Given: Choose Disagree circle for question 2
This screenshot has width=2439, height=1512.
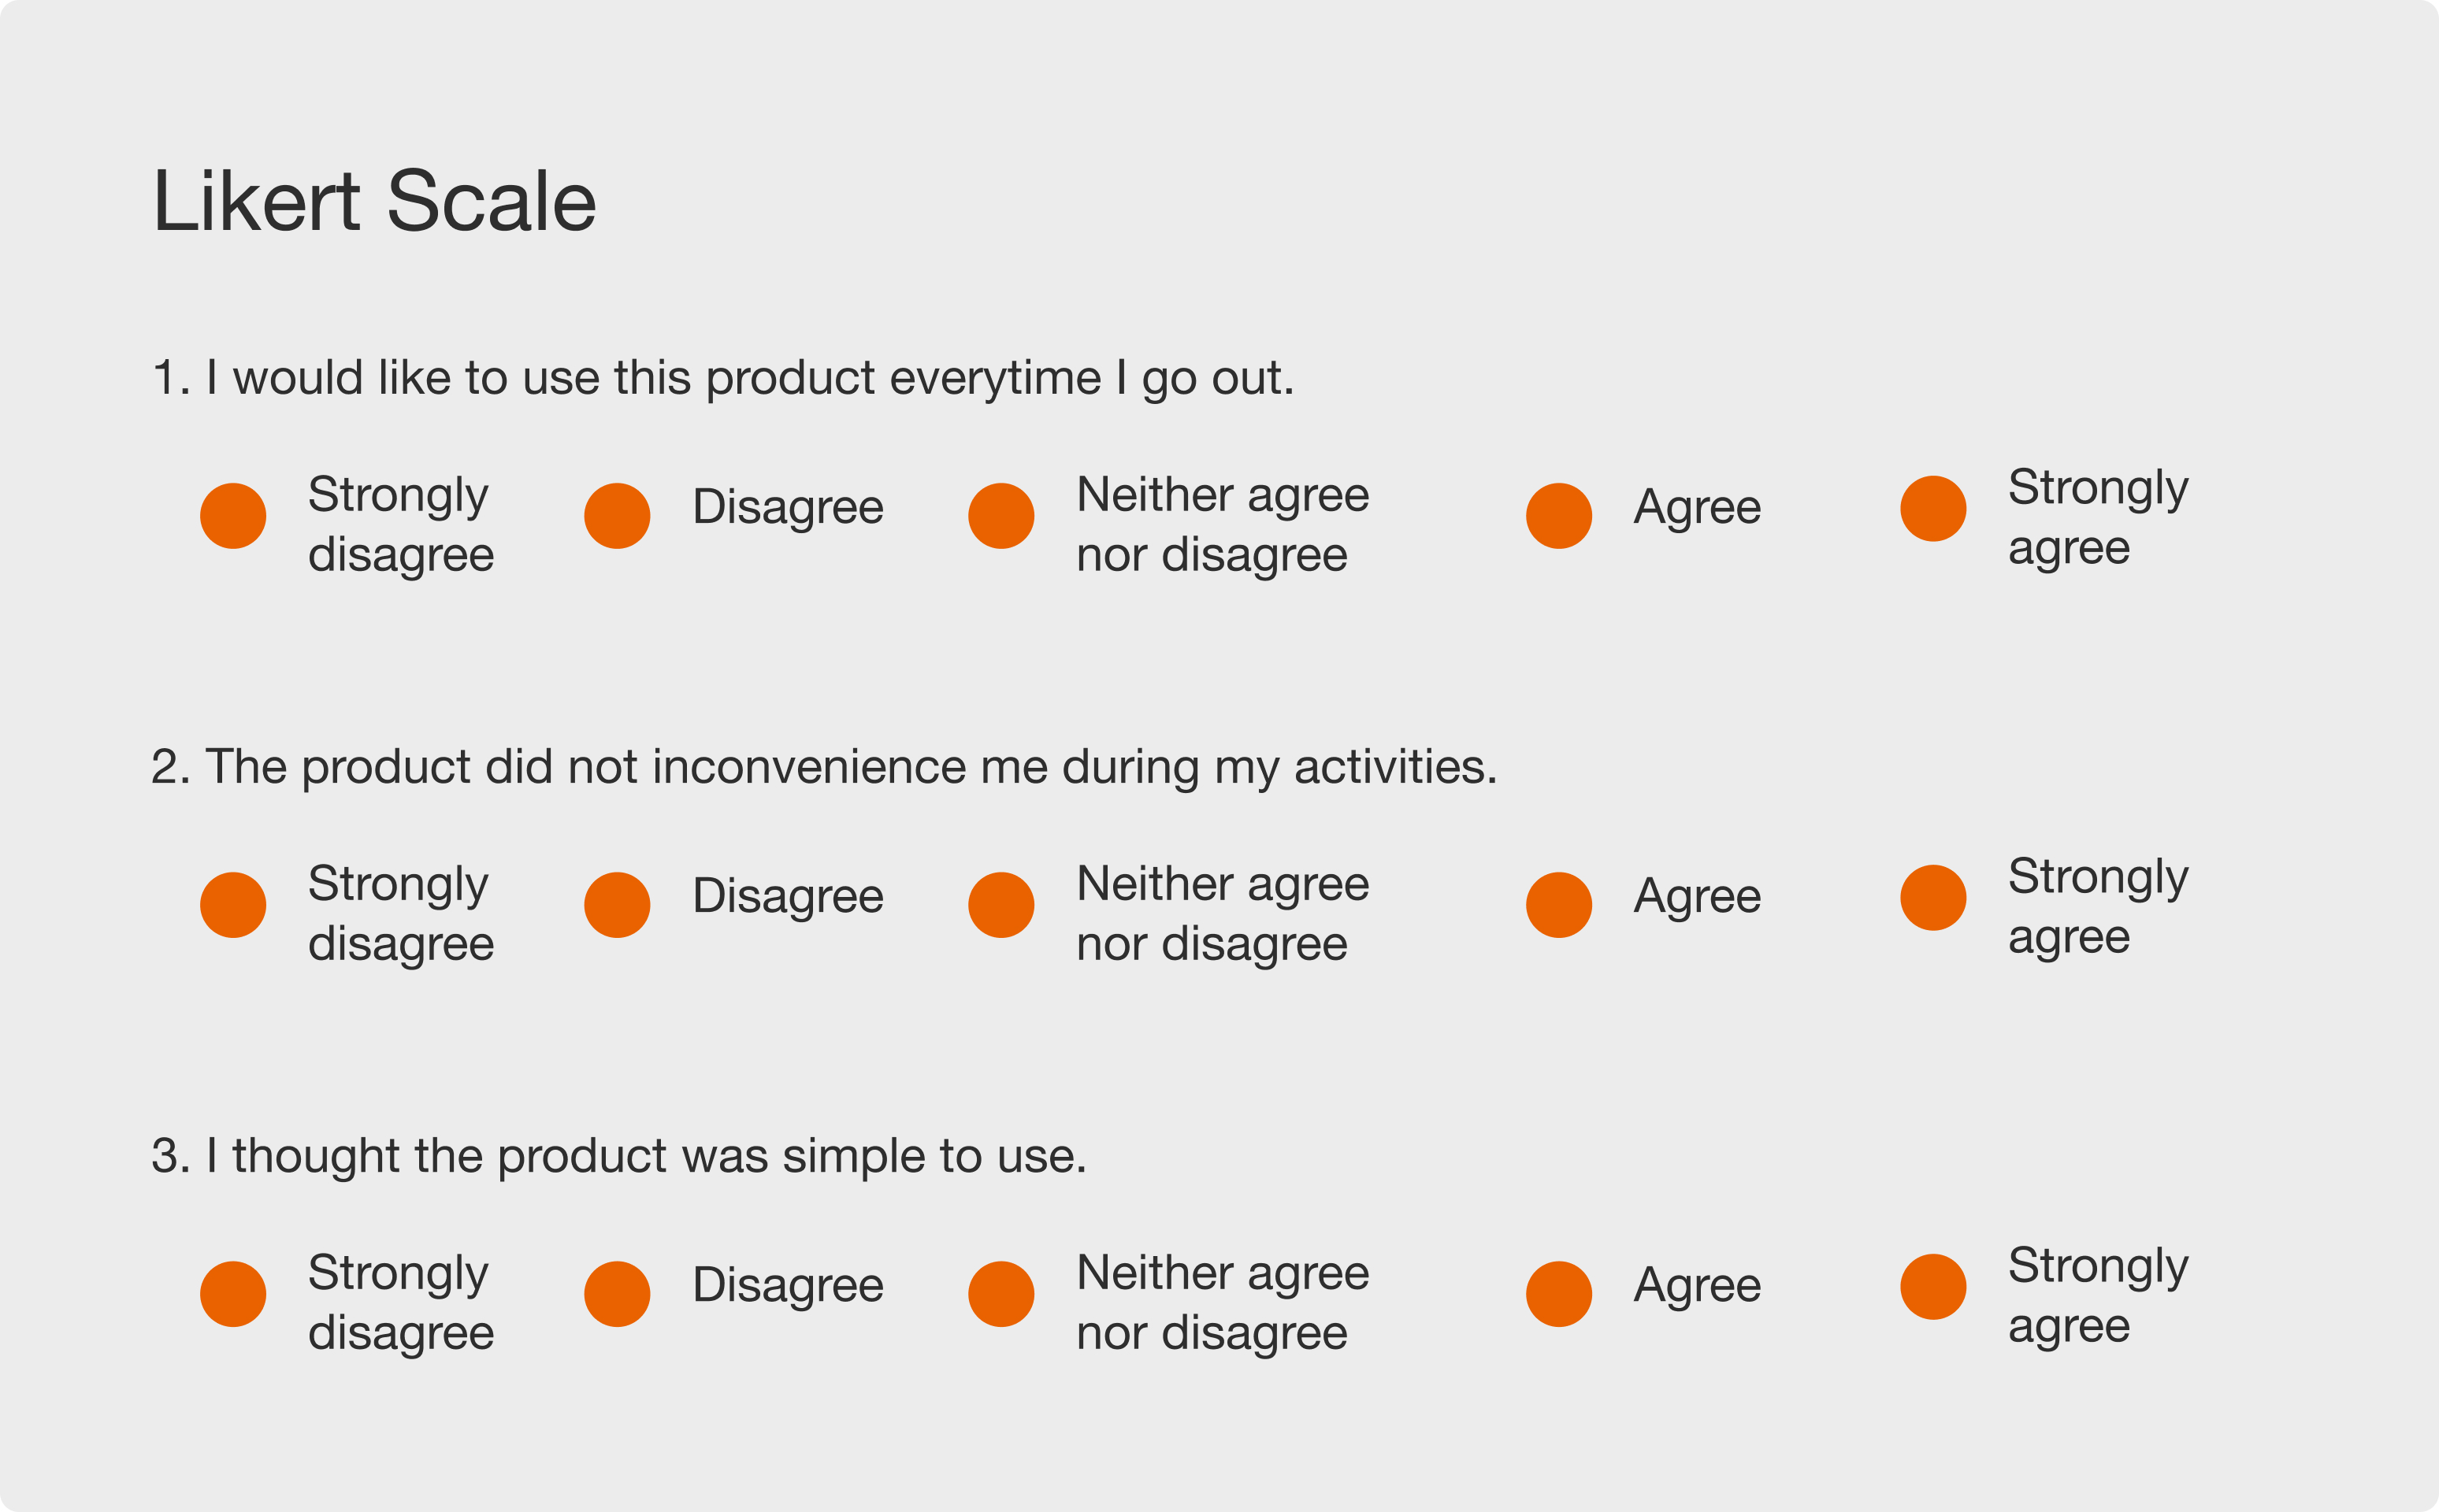Looking at the screenshot, I should click(x=618, y=905).
